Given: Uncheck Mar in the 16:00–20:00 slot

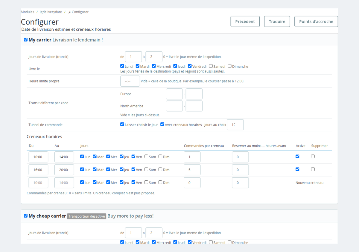Looking at the screenshot, I should (95, 169).
